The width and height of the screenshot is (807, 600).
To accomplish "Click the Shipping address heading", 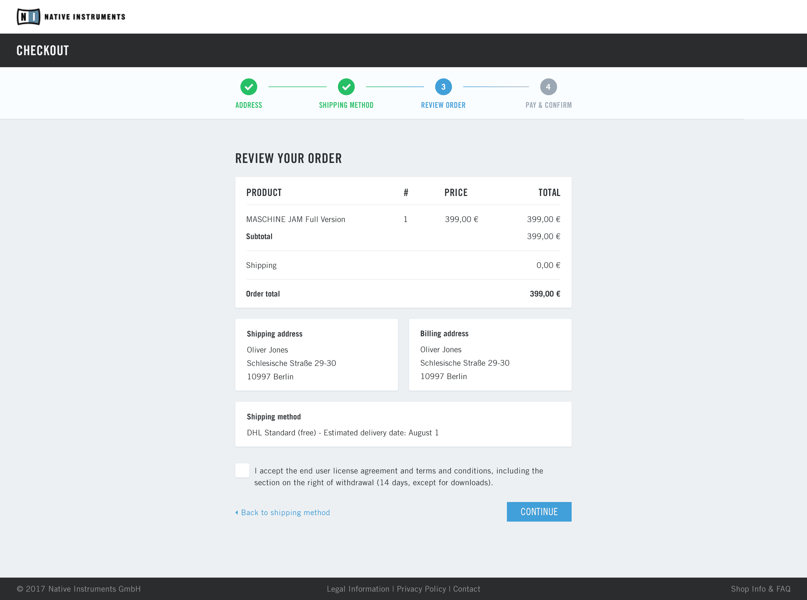I will (274, 334).
